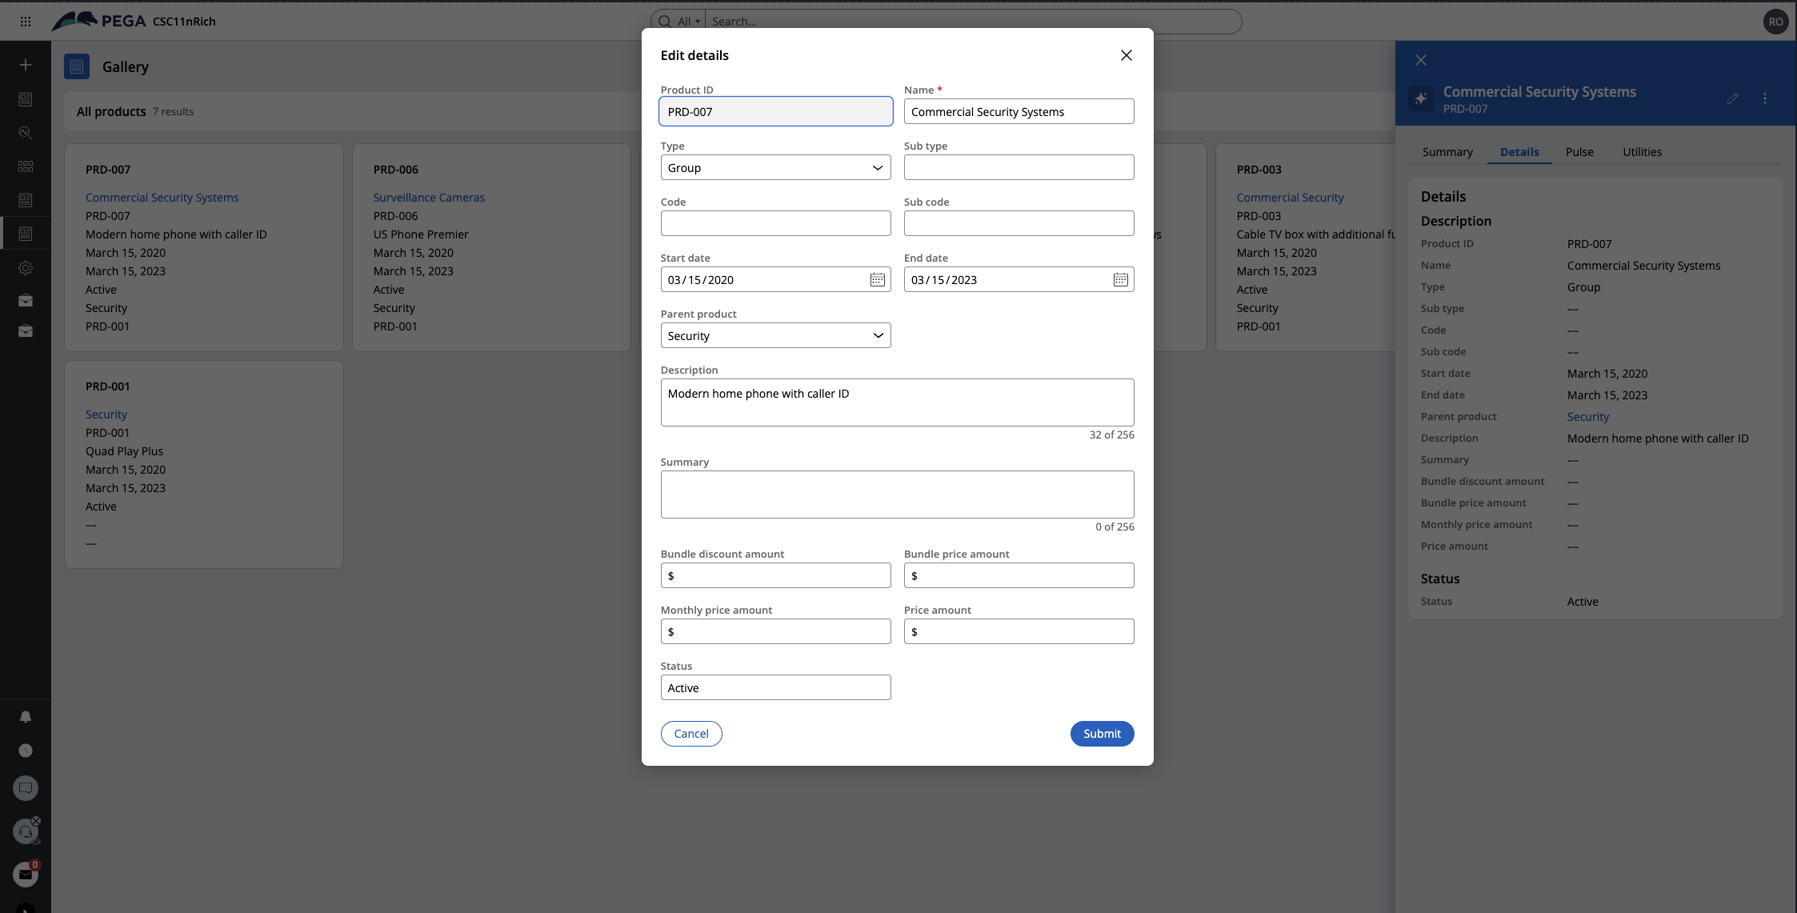Click the '32 of 256' character counter
Image resolution: width=1797 pixels, height=913 pixels.
pyautogui.click(x=1111, y=434)
